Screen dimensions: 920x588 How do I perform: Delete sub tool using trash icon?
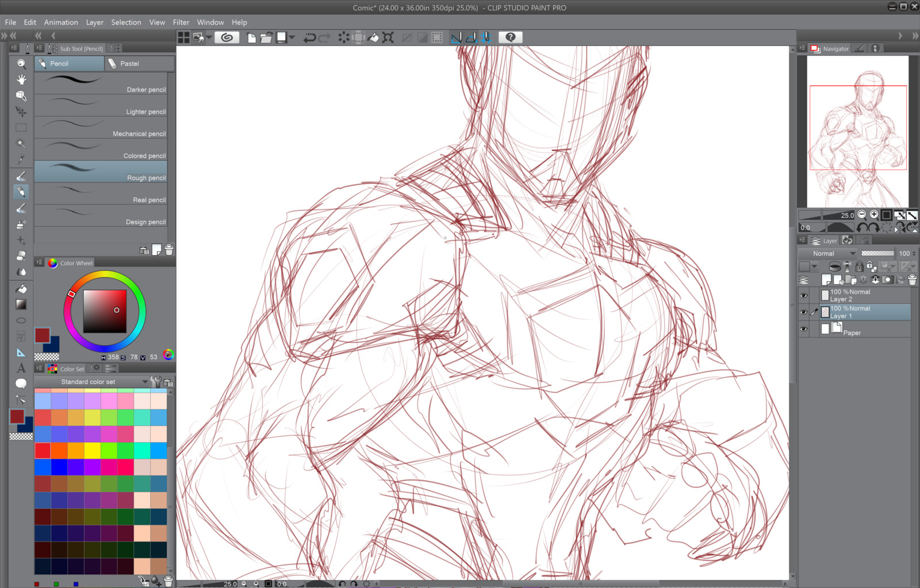click(169, 250)
